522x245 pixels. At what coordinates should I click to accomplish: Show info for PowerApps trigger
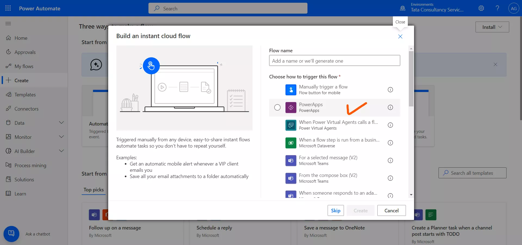390,107
